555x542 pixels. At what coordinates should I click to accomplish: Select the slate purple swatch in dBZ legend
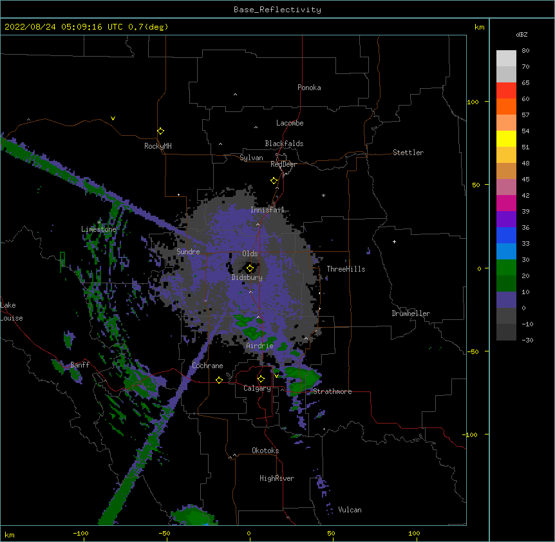506,300
